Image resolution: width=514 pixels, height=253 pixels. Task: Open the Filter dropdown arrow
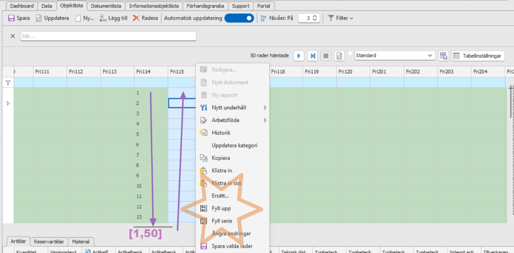pos(351,18)
